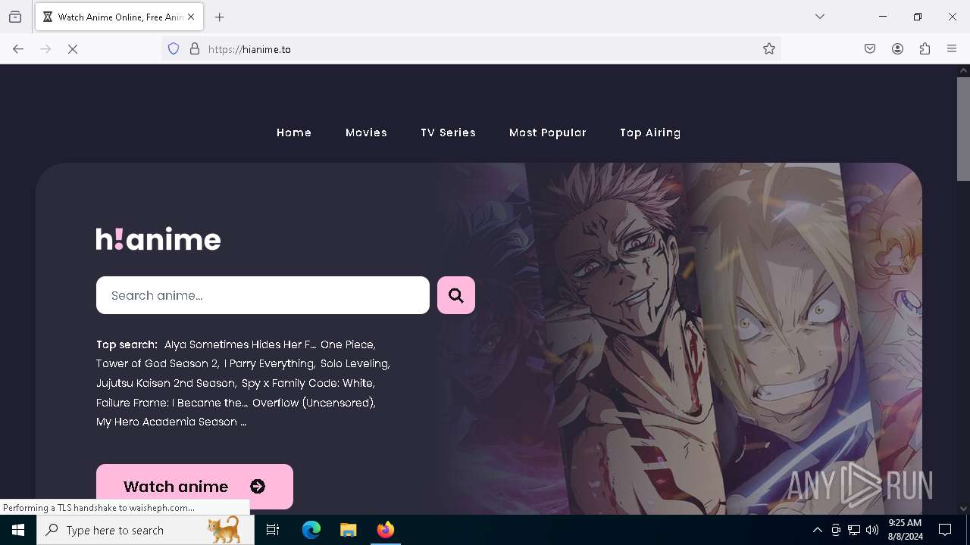Click the forward navigation arrow

(45, 49)
